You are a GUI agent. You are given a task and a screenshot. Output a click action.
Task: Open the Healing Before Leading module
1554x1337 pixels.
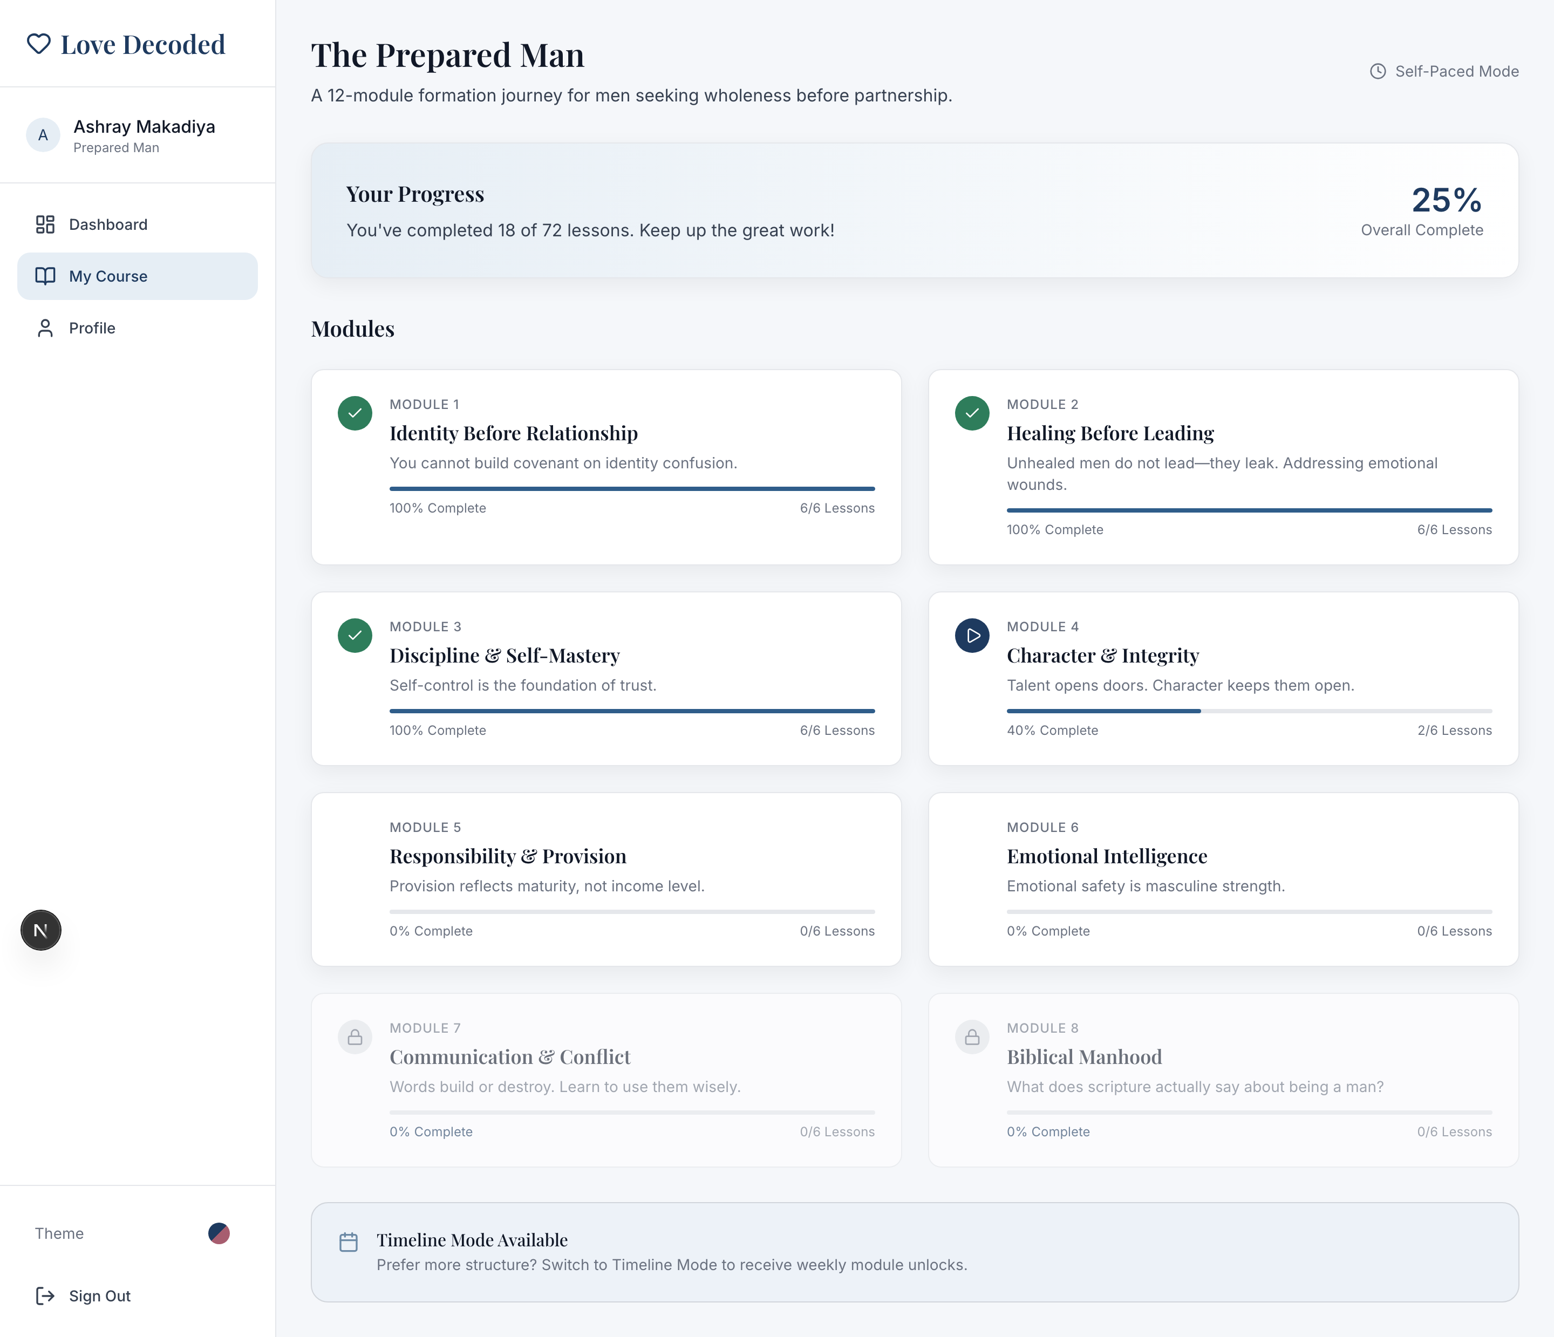[x=1110, y=433]
